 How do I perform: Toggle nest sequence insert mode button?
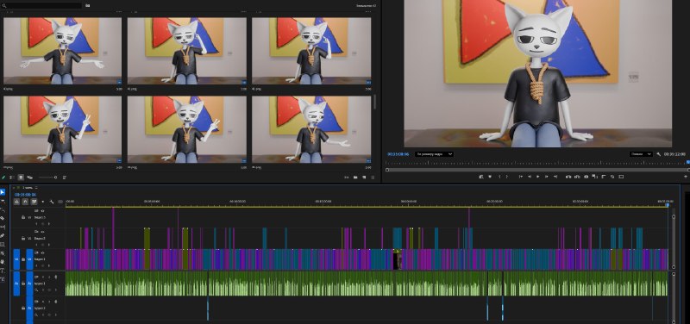pos(16,202)
